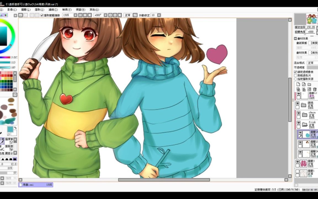This screenshot has width=318, height=199.
Task: Click merge down layer icon
Action: pyautogui.click(x=304, y=89)
